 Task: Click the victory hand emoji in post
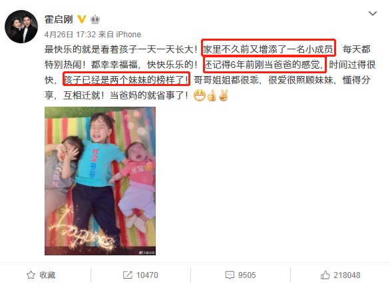coord(224,95)
